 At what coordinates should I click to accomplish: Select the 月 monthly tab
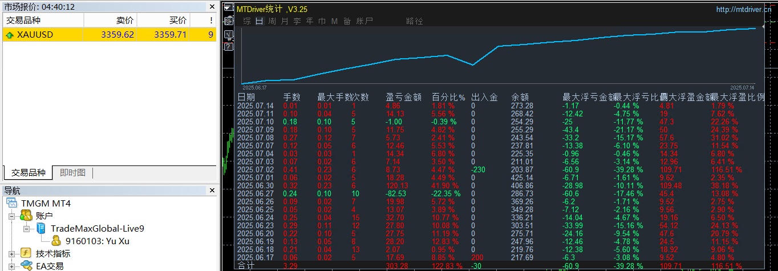coord(285,21)
